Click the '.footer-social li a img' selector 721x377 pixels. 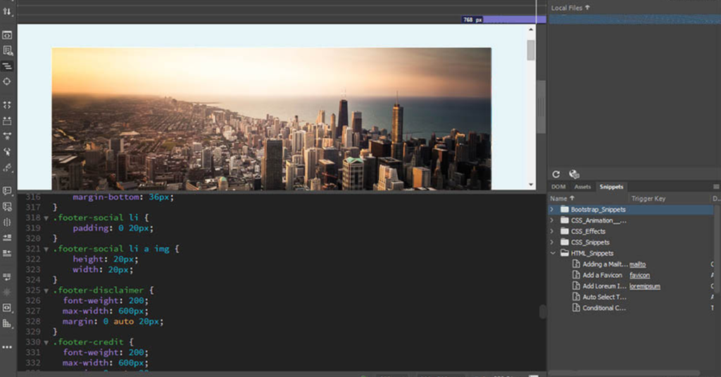click(x=111, y=249)
